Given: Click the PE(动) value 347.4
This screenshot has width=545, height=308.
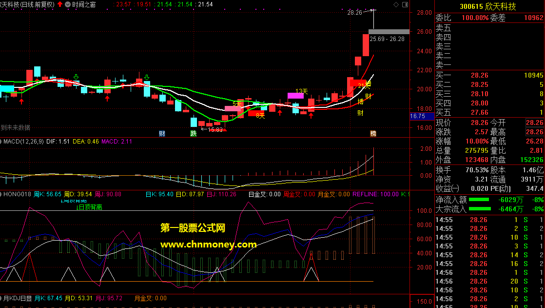Looking at the screenshot, I should [534, 189].
